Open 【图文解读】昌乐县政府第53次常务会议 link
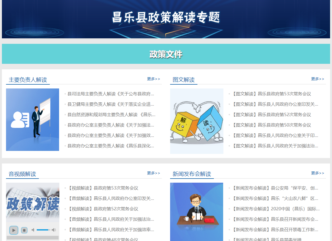This screenshot has height=241, width=332. pyautogui.click(x=271, y=94)
